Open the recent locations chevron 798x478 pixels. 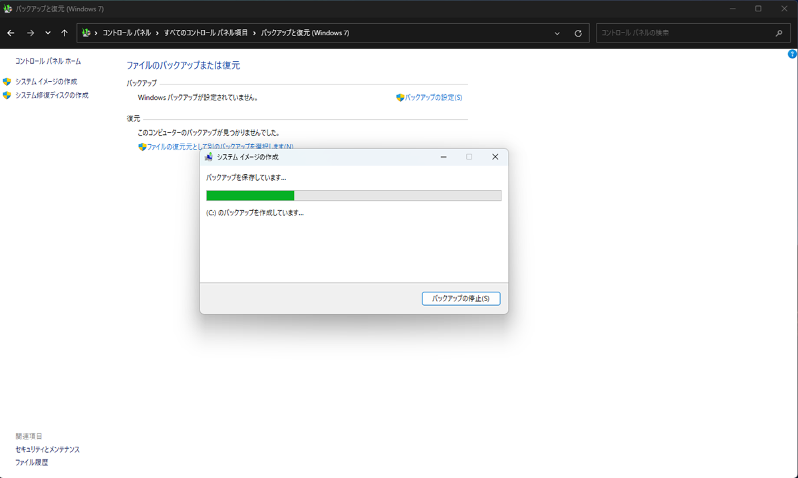click(x=48, y=33)
